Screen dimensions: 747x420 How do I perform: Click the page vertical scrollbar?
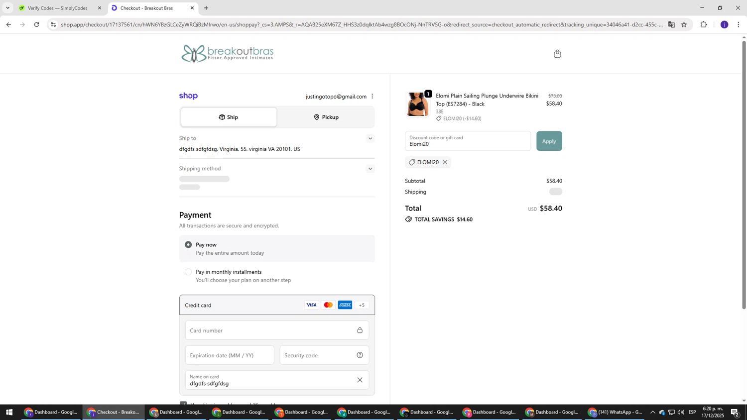coord(744,174)
